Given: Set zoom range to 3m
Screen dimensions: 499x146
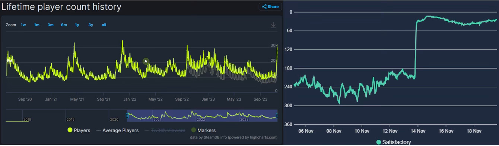Looking at the screenshot, I should (x=50, y=25).
